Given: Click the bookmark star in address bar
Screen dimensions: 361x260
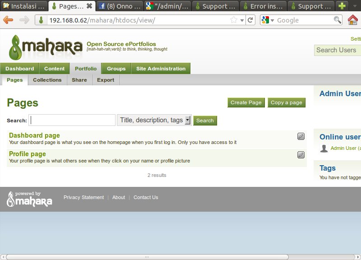Looking at the screenshot, I should click(x=234, y=20).
